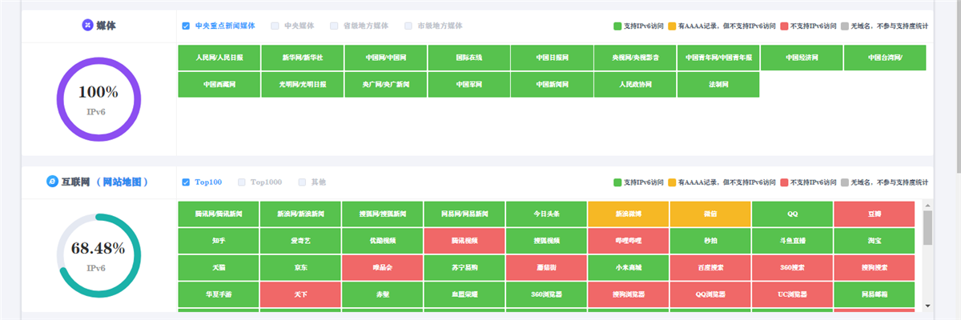
Task: Click the 人民网/人民日报 tile
Action: (218, 58)
